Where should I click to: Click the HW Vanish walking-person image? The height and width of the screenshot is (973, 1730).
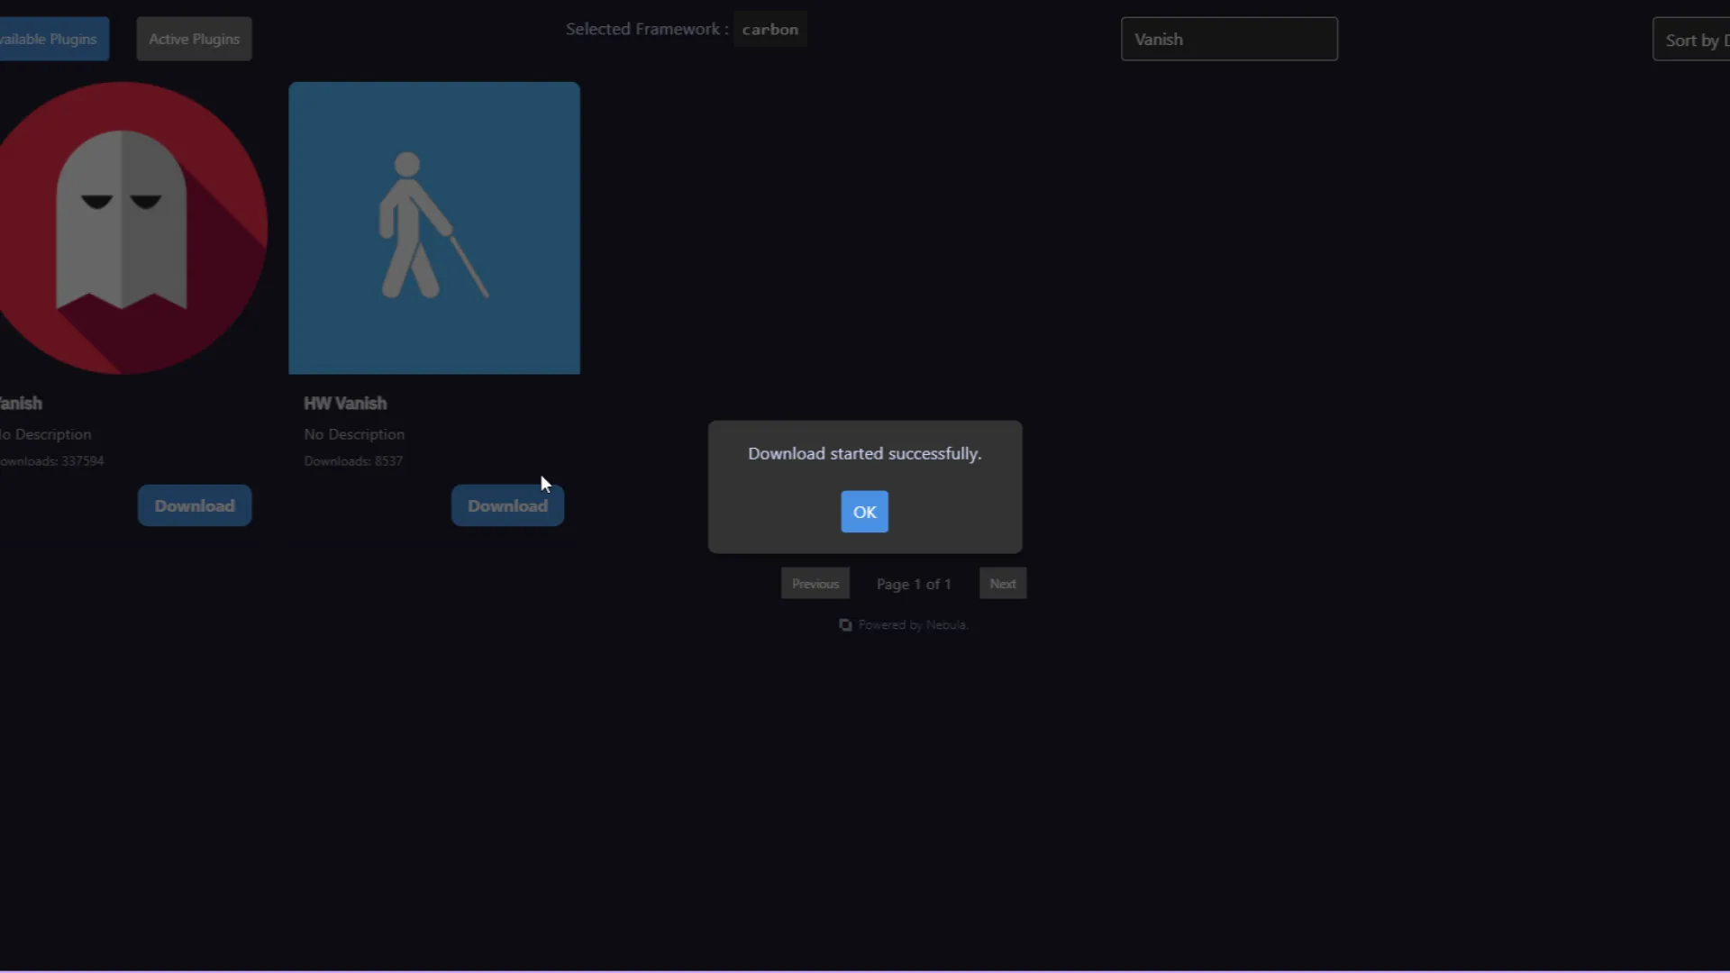(x=434, y=227)
